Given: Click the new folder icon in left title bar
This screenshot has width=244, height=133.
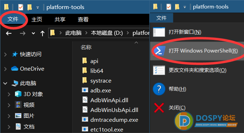Looking at the screenshot, I should [x=30, y=7].
